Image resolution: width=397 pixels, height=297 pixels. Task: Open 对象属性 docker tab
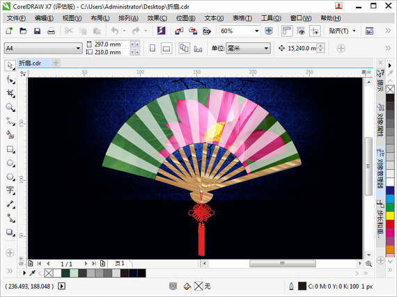click(x=380, y=120)
